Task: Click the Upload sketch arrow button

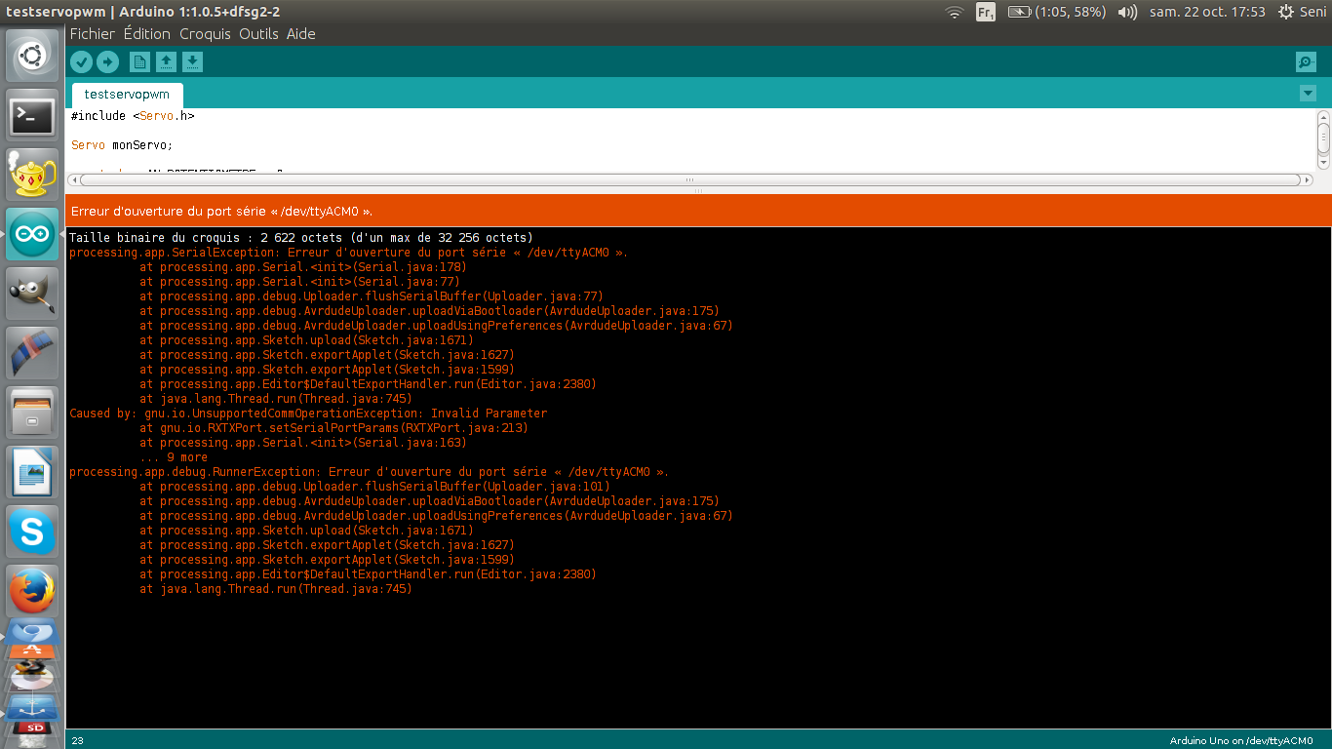Action: 107,62
